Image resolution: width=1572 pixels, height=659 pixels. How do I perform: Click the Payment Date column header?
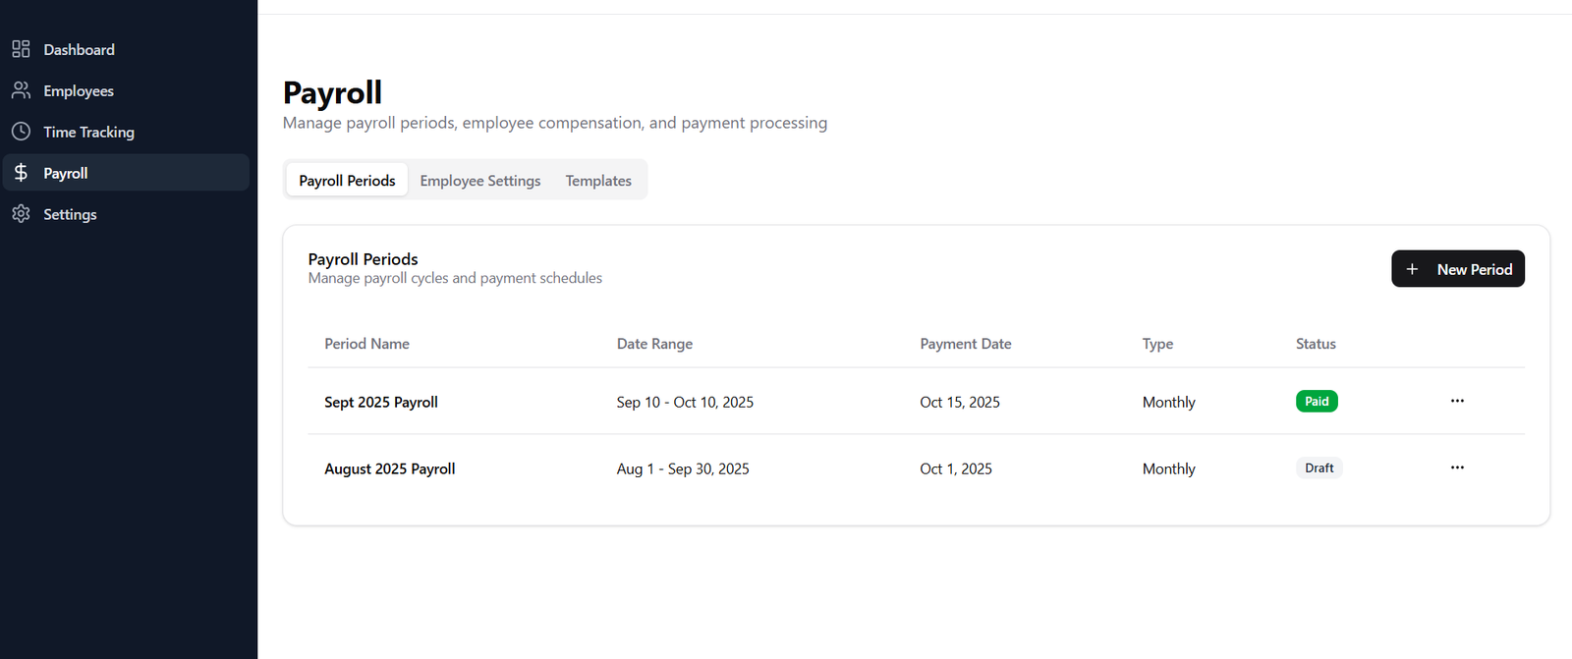[966, 344]
